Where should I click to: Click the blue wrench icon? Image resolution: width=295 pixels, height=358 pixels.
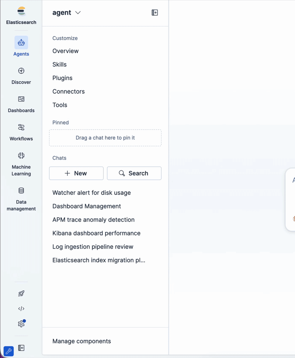click(x=9, y=351)
